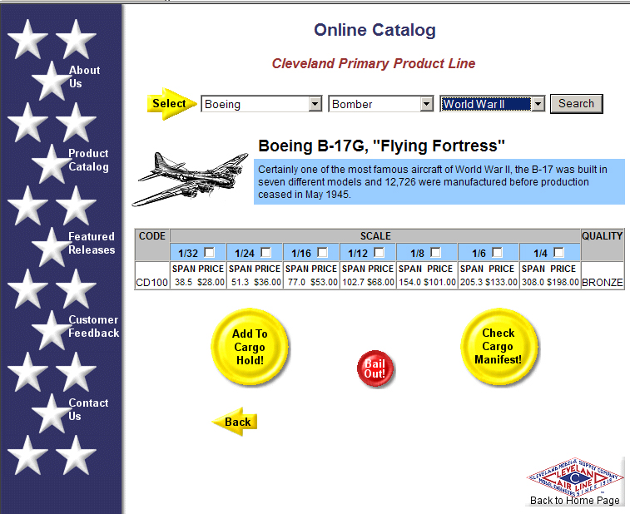Tick the 1/32 scale checkbox
The height and width of the screenshot is (514, 630).
coord(210,252)
